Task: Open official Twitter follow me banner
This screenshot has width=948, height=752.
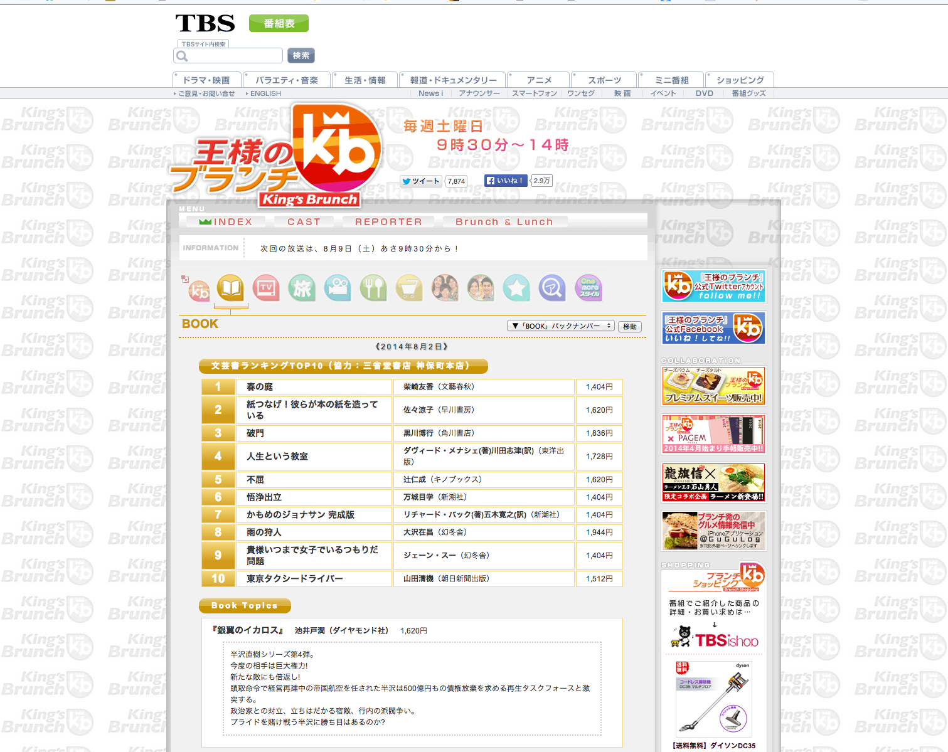Action: pyautogui.click(x=714, y=286)
